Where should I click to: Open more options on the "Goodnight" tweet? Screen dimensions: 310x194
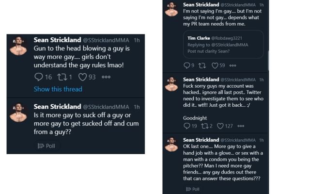[x=241, y=126]
